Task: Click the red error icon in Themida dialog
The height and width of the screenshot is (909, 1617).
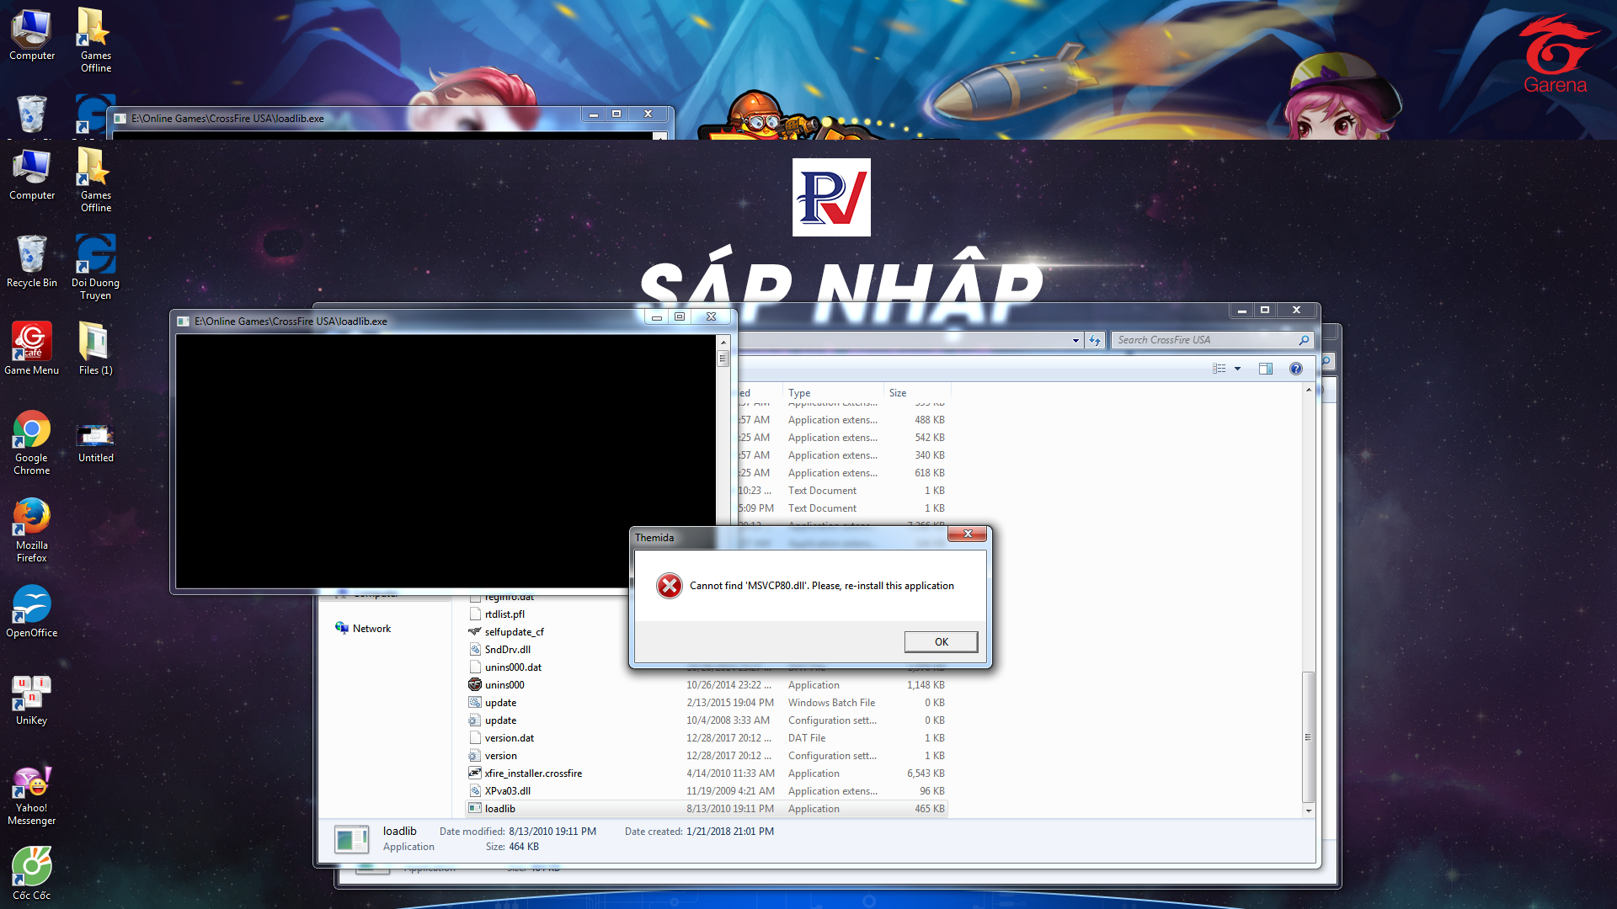Action: 669,586
